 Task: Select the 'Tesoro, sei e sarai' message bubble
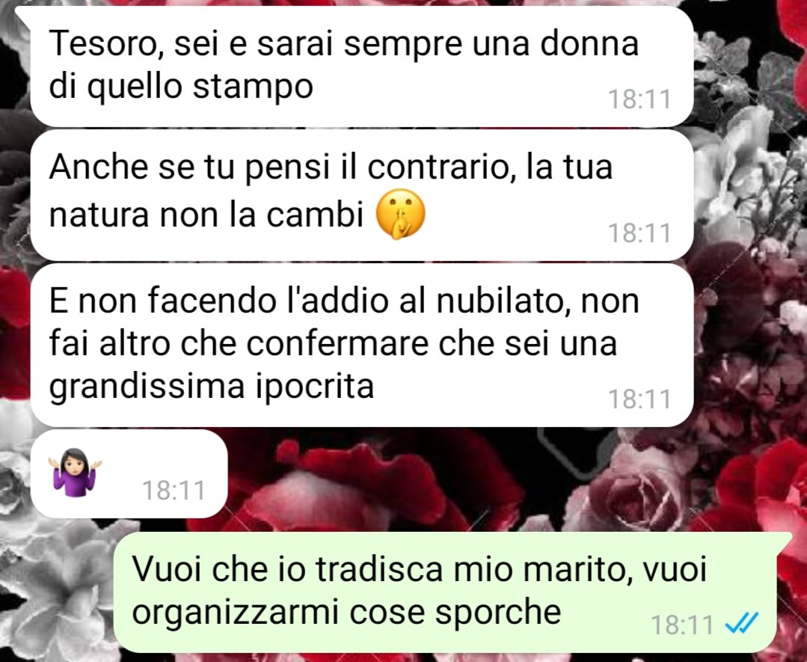362,67
